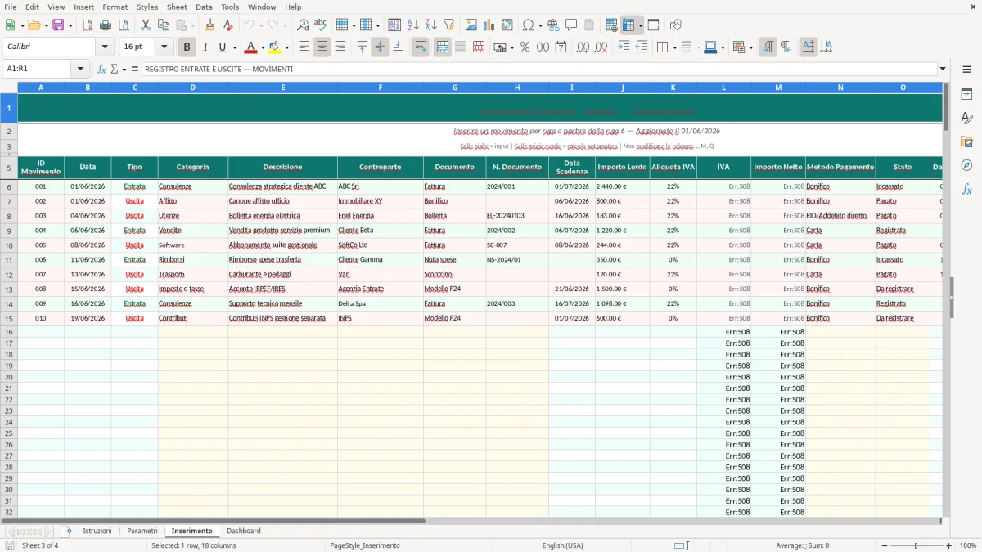Viewport: 982px width, 552px height.
Task: Toggle Freeze Rows and Columns
Action: click(628, 25)
